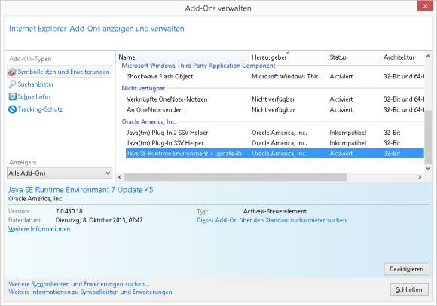Viewport: 437px width, 306px height.
Task: Open Weitere Informationen zu Symbolleisten und Erweiterungen
Action: pyautogui.click(x=90, y=292)
